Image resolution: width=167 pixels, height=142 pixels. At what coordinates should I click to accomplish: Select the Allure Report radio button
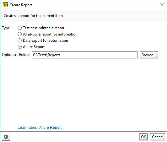19,47
